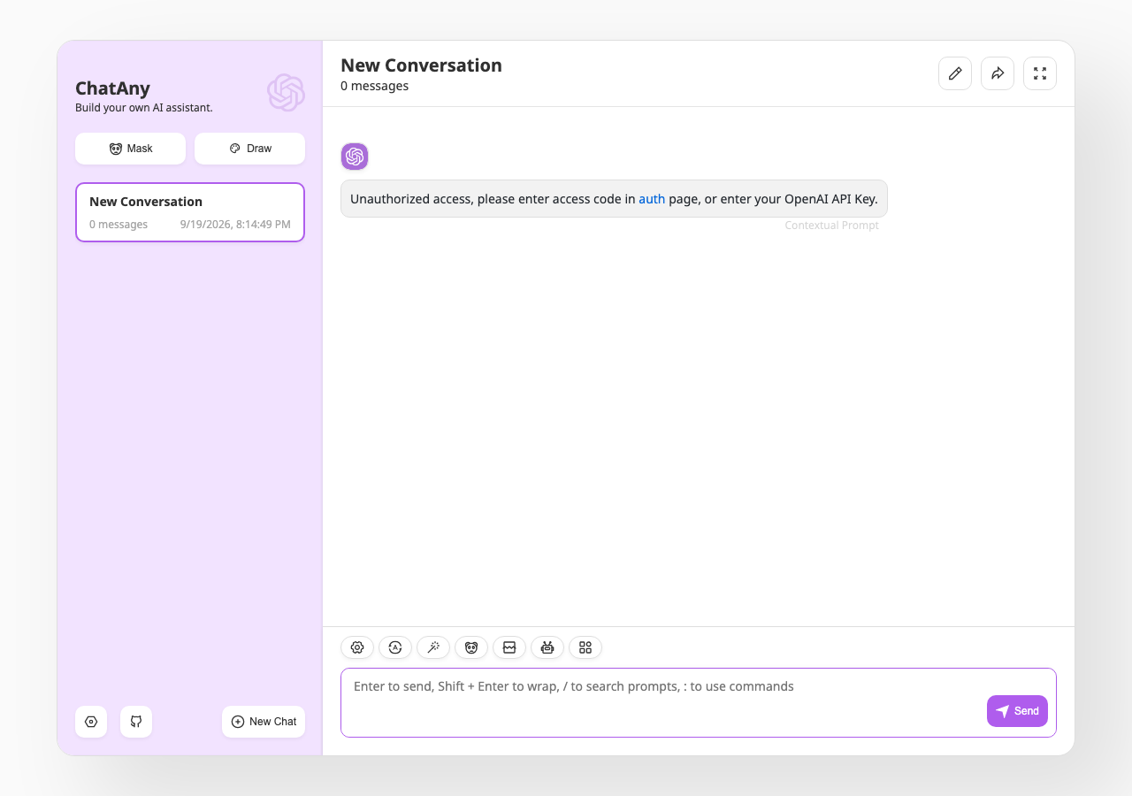Click the mask icon above the message box
This screenshot has height=796, width=1132.
[471, 647]
